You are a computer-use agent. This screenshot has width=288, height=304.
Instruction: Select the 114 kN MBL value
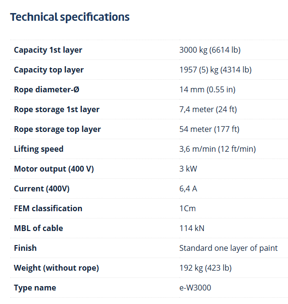(x=192, y=228)
